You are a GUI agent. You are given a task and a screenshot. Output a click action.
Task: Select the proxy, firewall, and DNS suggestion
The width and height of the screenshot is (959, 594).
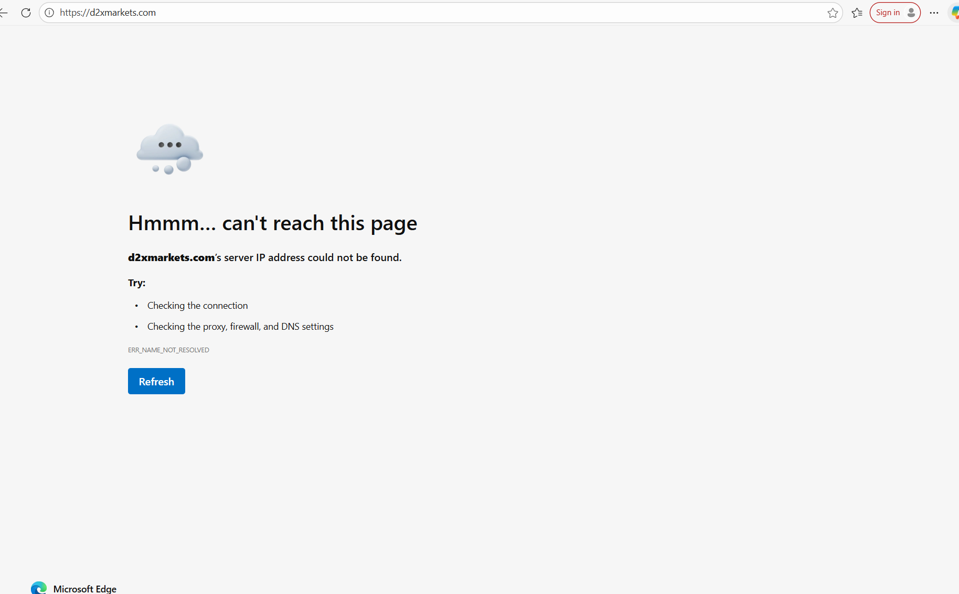pos(240,327)
